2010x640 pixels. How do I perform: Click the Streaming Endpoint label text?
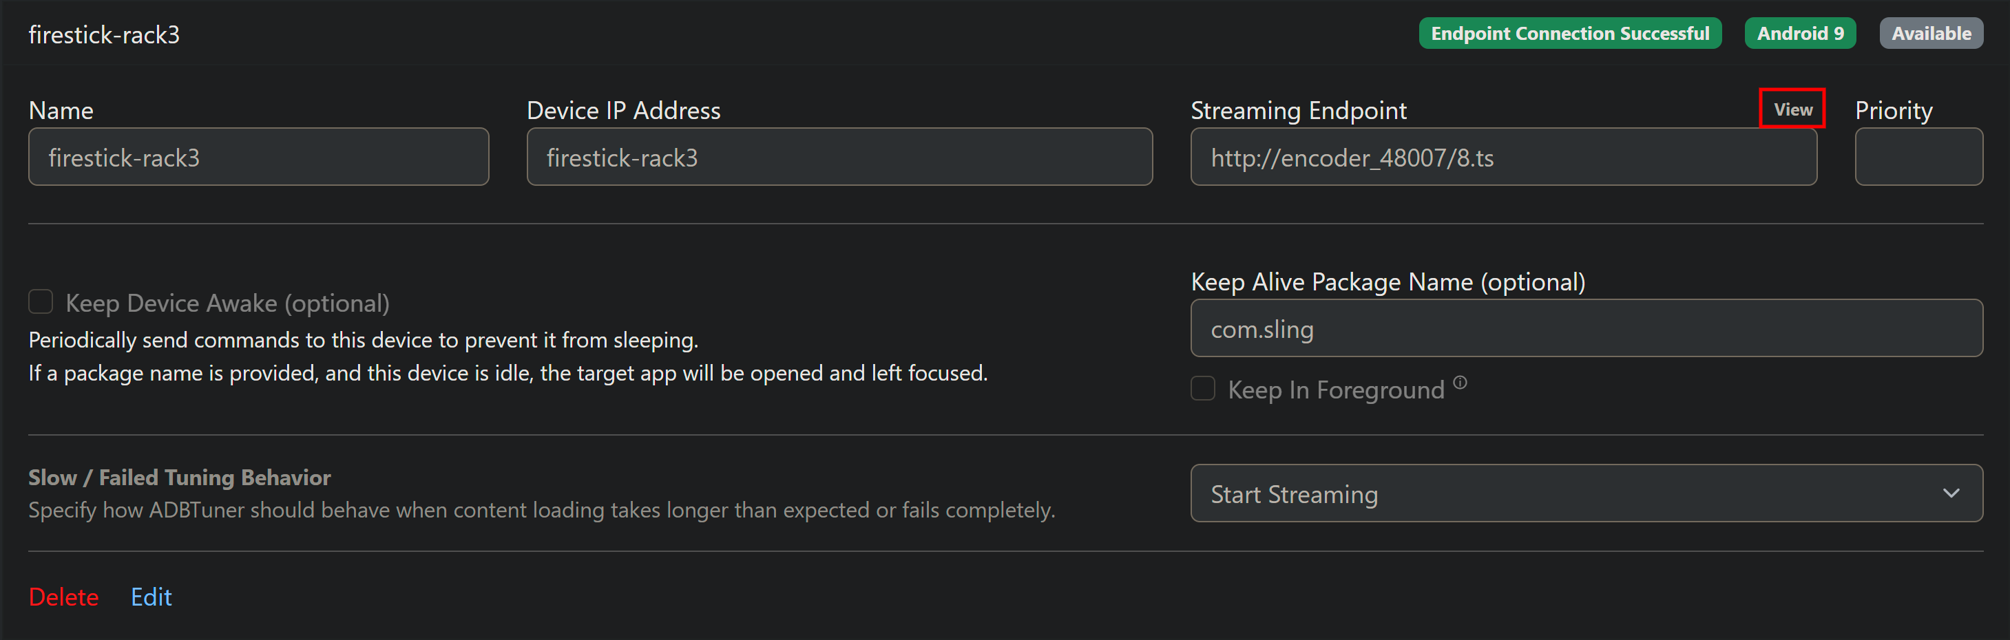click(1299, 111)
